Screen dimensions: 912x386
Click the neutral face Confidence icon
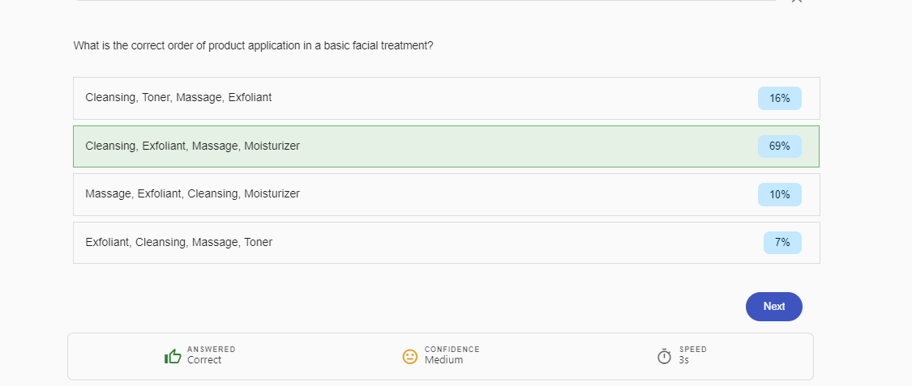pos(410,356)
